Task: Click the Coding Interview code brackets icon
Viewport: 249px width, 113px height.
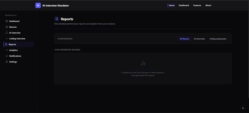Action: [7, 38]
